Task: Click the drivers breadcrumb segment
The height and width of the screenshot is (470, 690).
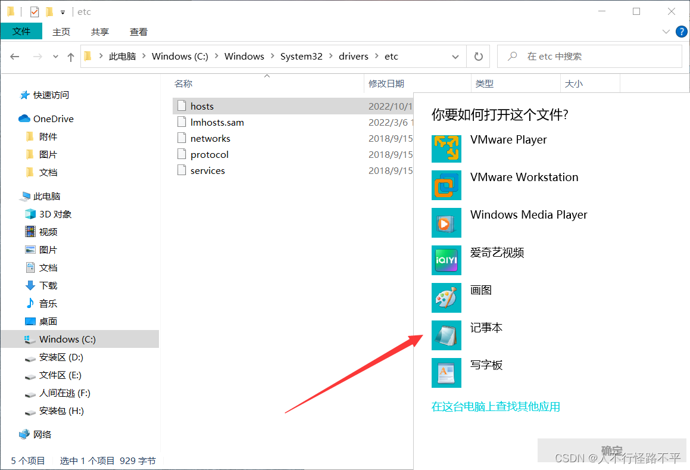Action: (x=354, y=57)
